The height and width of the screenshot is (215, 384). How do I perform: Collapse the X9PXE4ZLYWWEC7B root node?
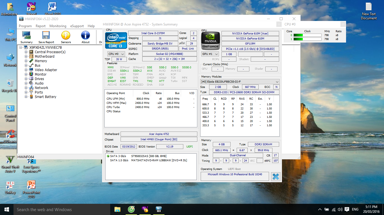coord(21,48)
